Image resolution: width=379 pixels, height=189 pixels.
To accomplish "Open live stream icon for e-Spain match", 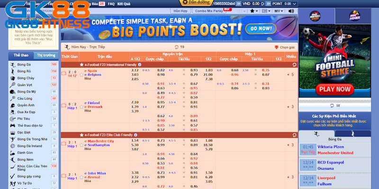I will point(63,73).
